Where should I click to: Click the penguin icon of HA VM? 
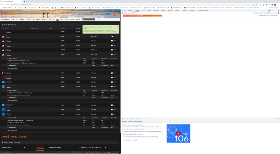click(3, 36)
